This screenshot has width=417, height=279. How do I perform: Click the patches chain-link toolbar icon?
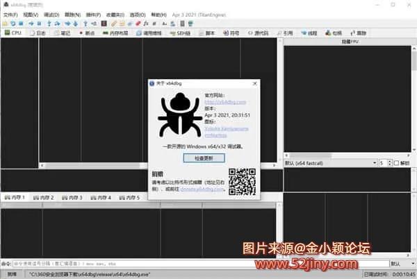(114, 24)
